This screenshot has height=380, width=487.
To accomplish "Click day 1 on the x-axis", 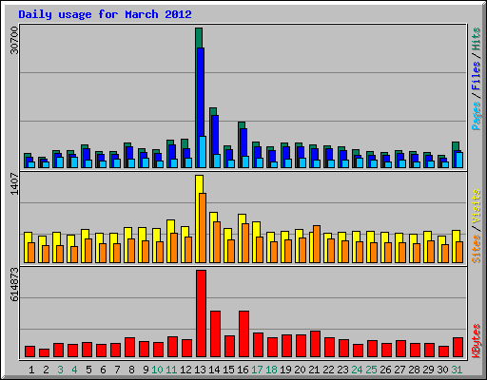I will pyautogui.click(x=31, y=370).
